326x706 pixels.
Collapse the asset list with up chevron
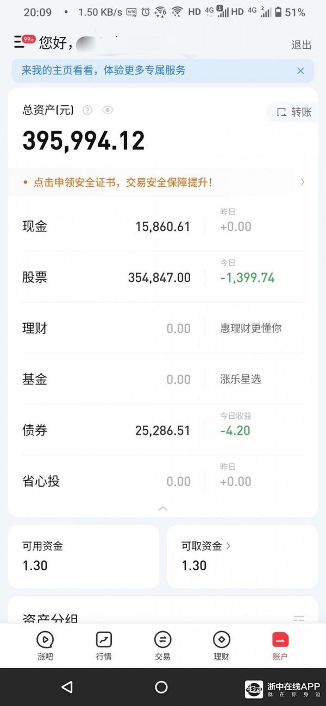pyautogui.click(x=162, y=508)
